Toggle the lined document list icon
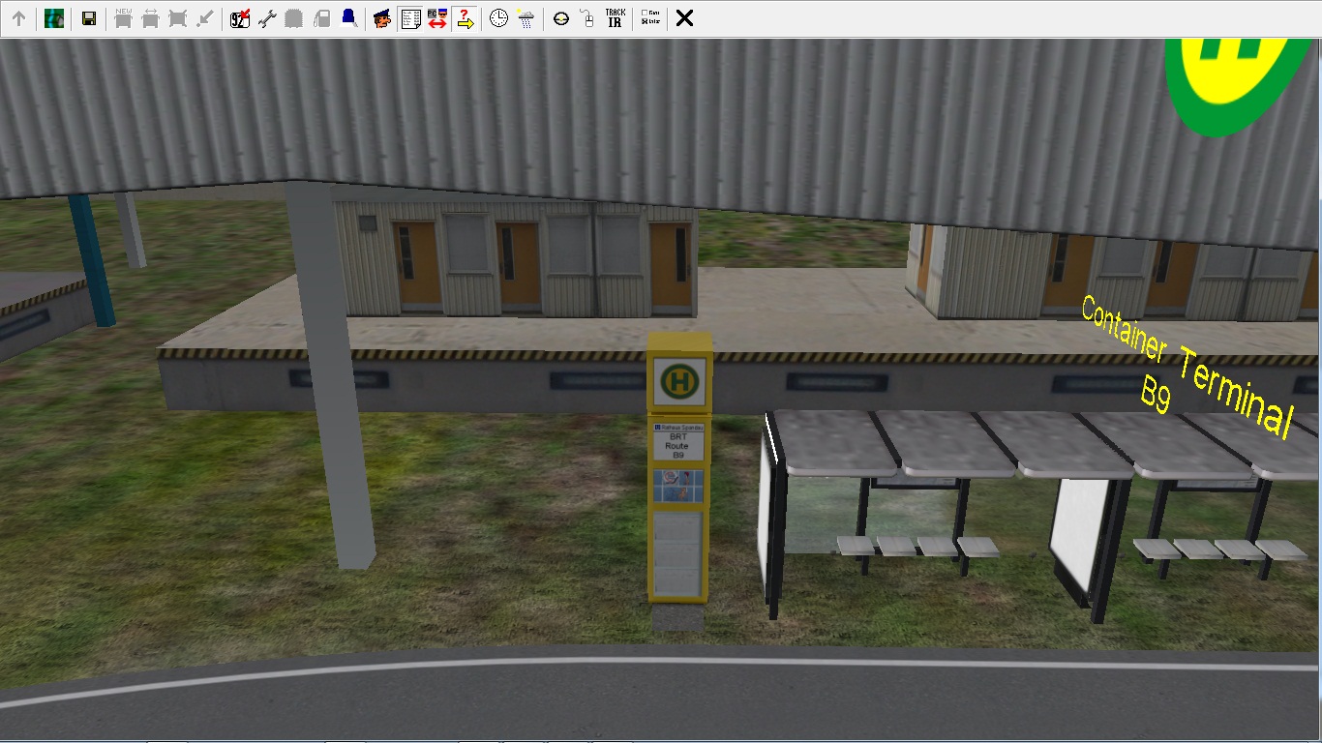 coord(409,18)
